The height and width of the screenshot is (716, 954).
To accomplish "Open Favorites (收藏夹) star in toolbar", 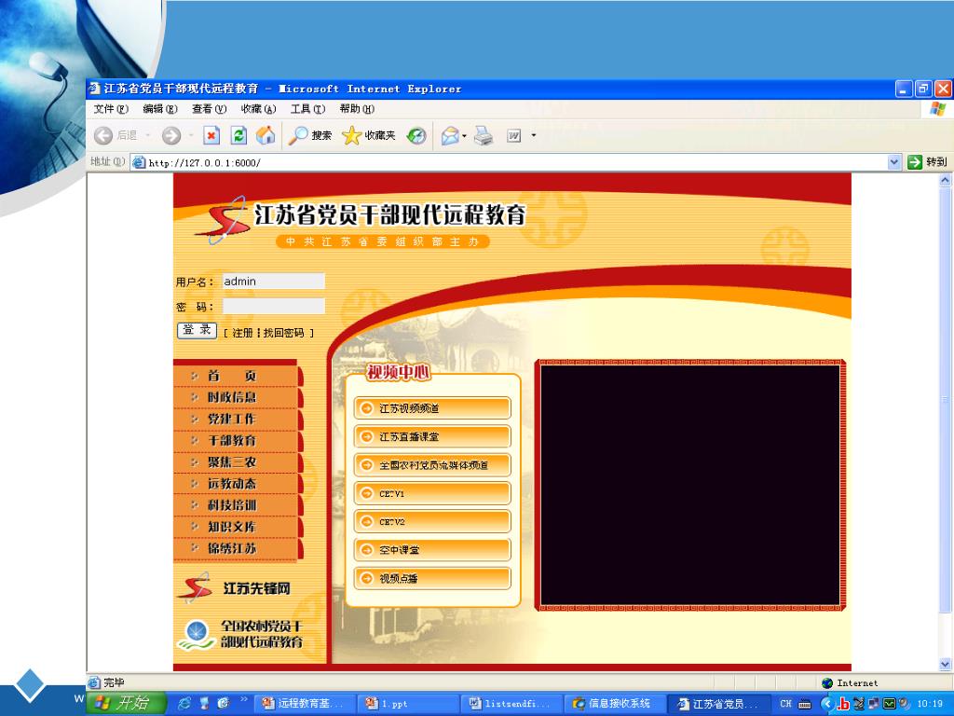I will [369, 135].
